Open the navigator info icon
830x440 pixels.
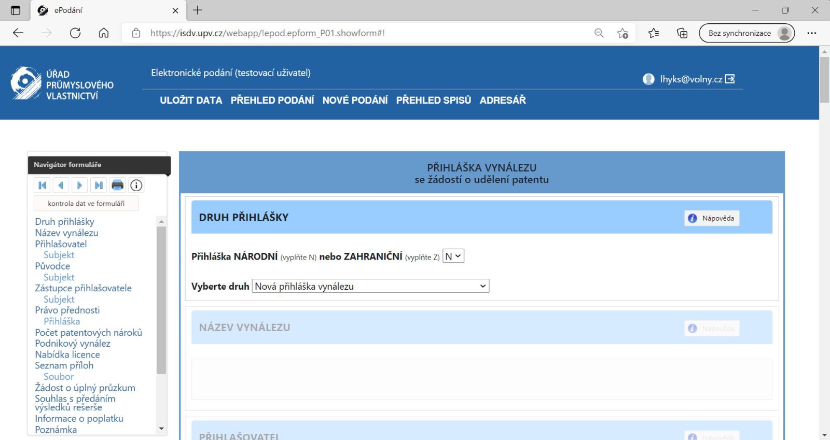[136, 186]
